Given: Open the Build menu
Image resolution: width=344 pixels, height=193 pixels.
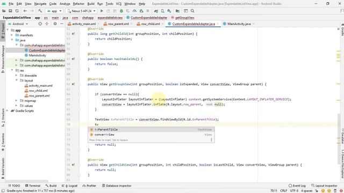Looking at the screenshot, I should (91, 4).
